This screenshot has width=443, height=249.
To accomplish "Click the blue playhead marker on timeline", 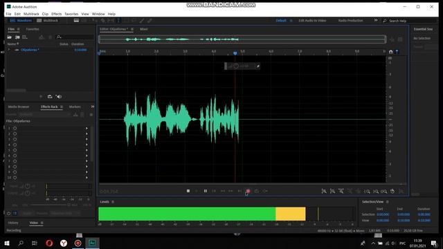I will (x=235, y=53).
